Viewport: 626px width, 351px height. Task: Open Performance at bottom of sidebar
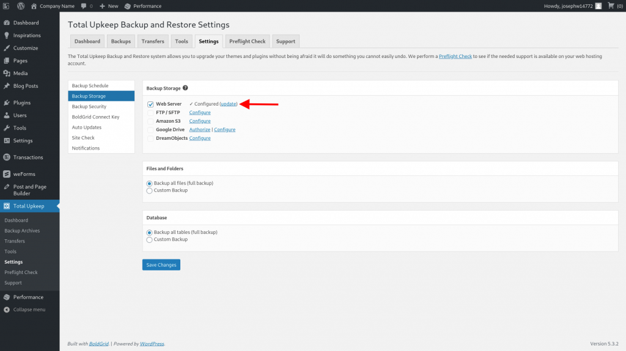[x=29, y=297]
